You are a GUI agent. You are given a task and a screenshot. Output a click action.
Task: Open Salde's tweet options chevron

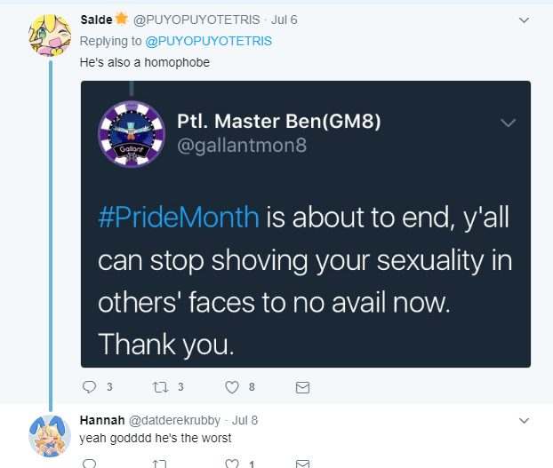click(x=524, y=20)
